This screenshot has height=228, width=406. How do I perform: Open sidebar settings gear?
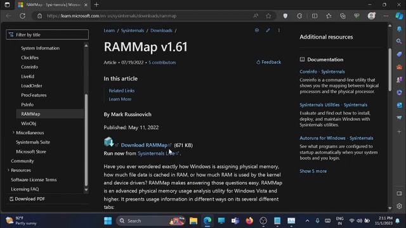point(399,206)
